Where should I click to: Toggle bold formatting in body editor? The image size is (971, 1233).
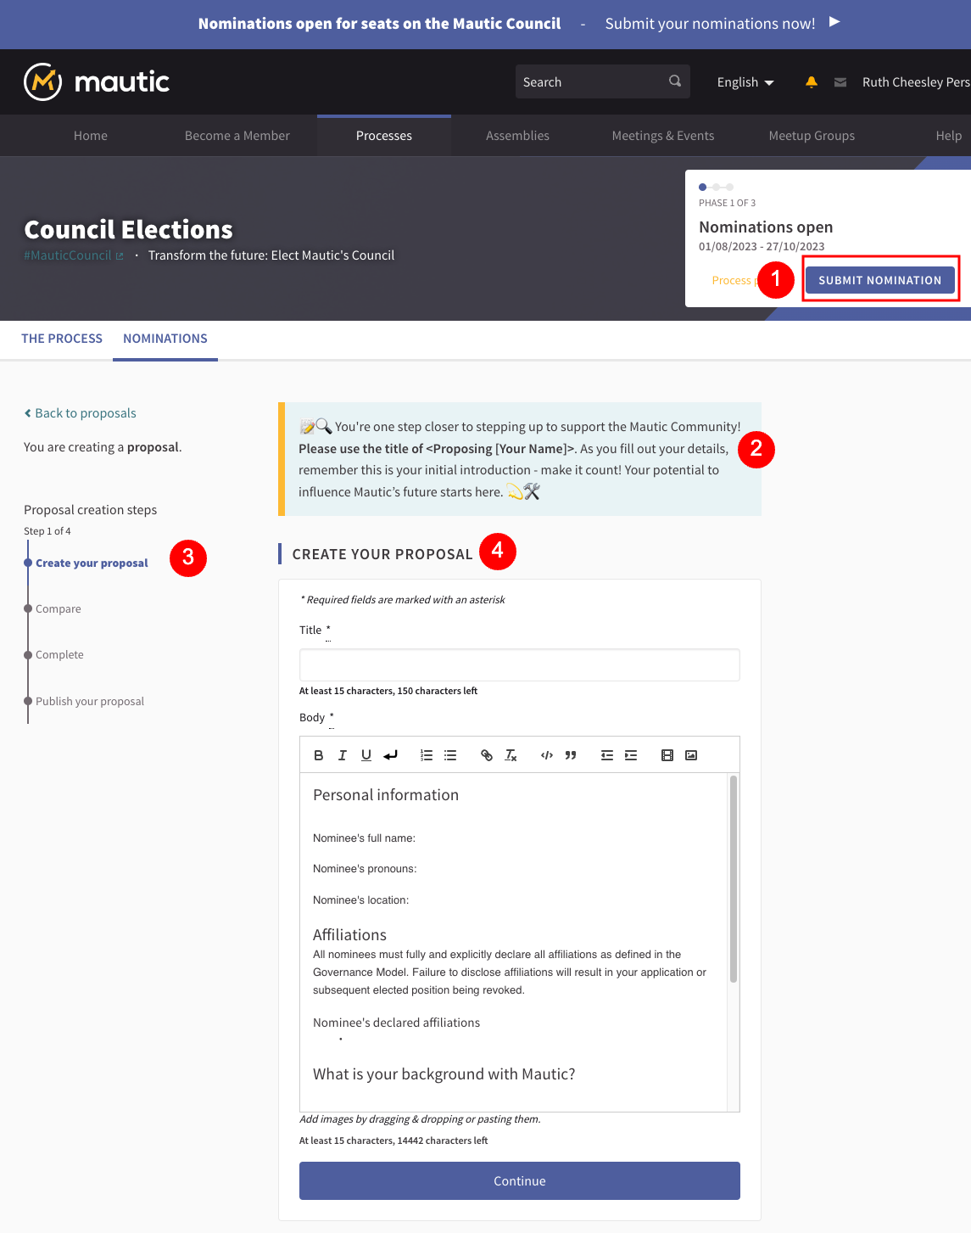coord(319,755)
